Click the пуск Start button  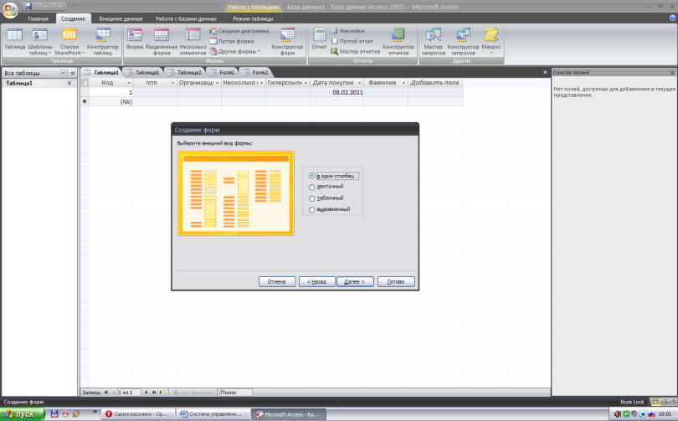click(22, 414)
